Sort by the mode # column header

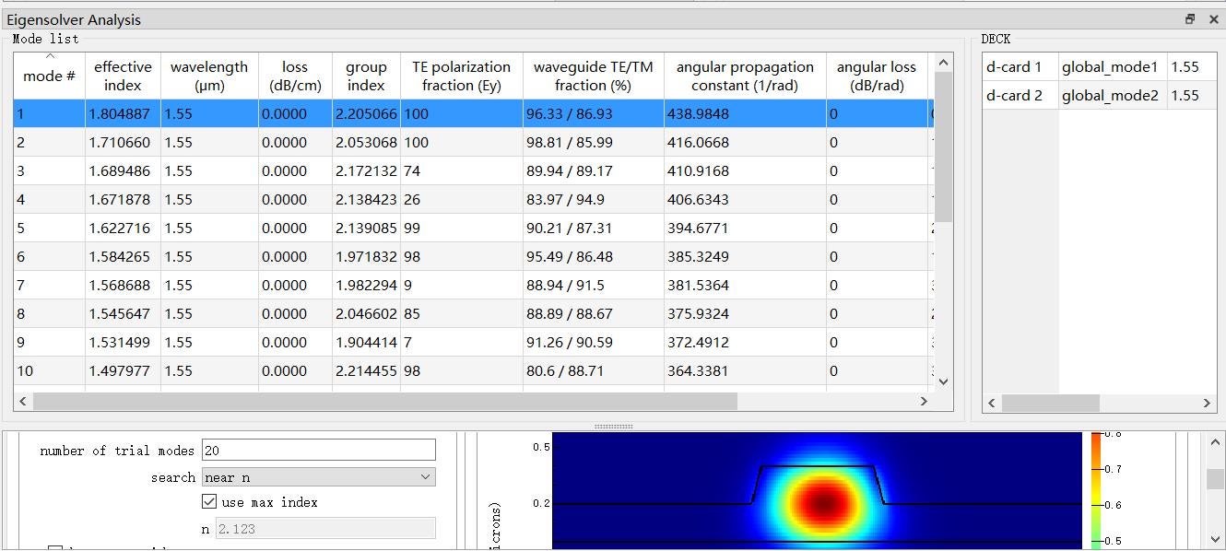tap(49, 76)
